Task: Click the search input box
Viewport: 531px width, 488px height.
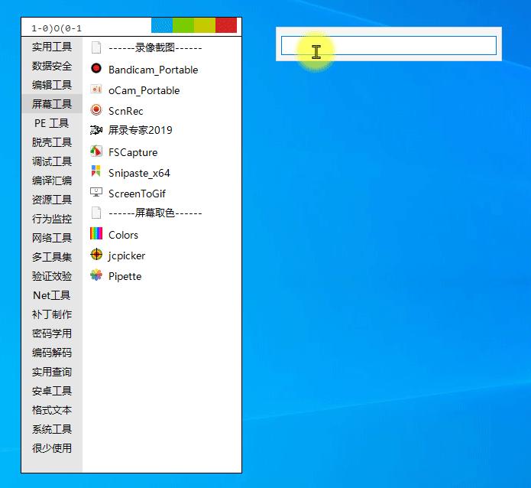Action: [x=388, y=46]
